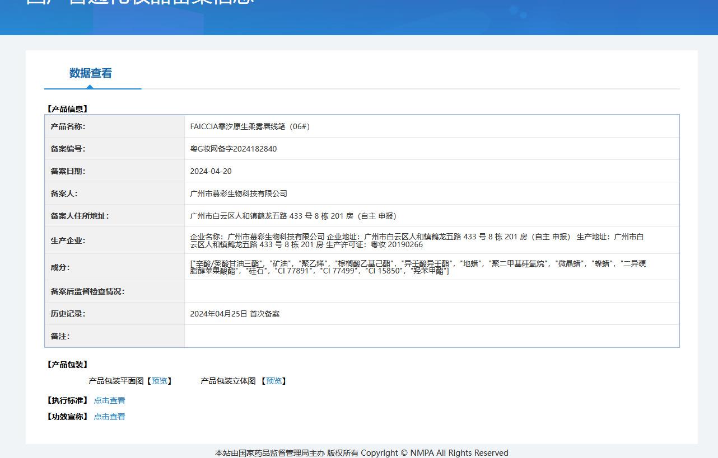Click the empty 备注 field cell
The image size is (718, 458).
click(x=432, y=336)
